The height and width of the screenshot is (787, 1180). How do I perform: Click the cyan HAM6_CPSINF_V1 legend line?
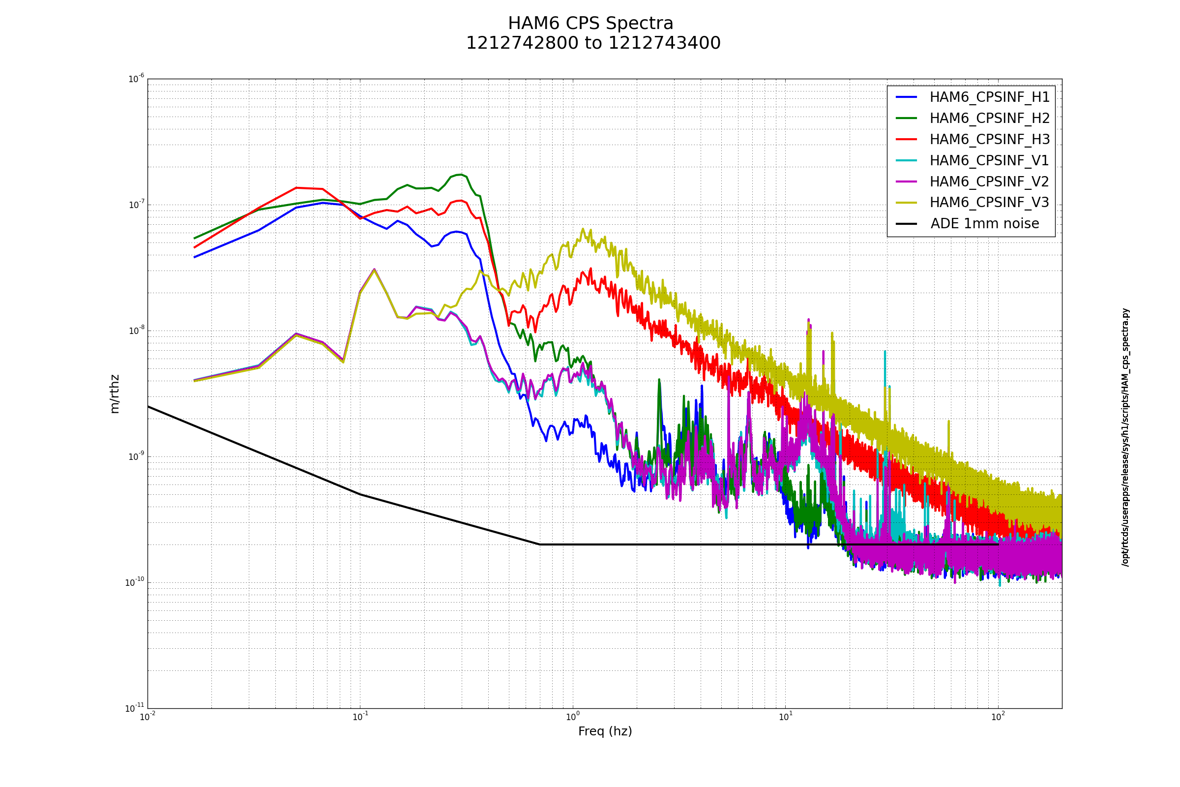906,160
